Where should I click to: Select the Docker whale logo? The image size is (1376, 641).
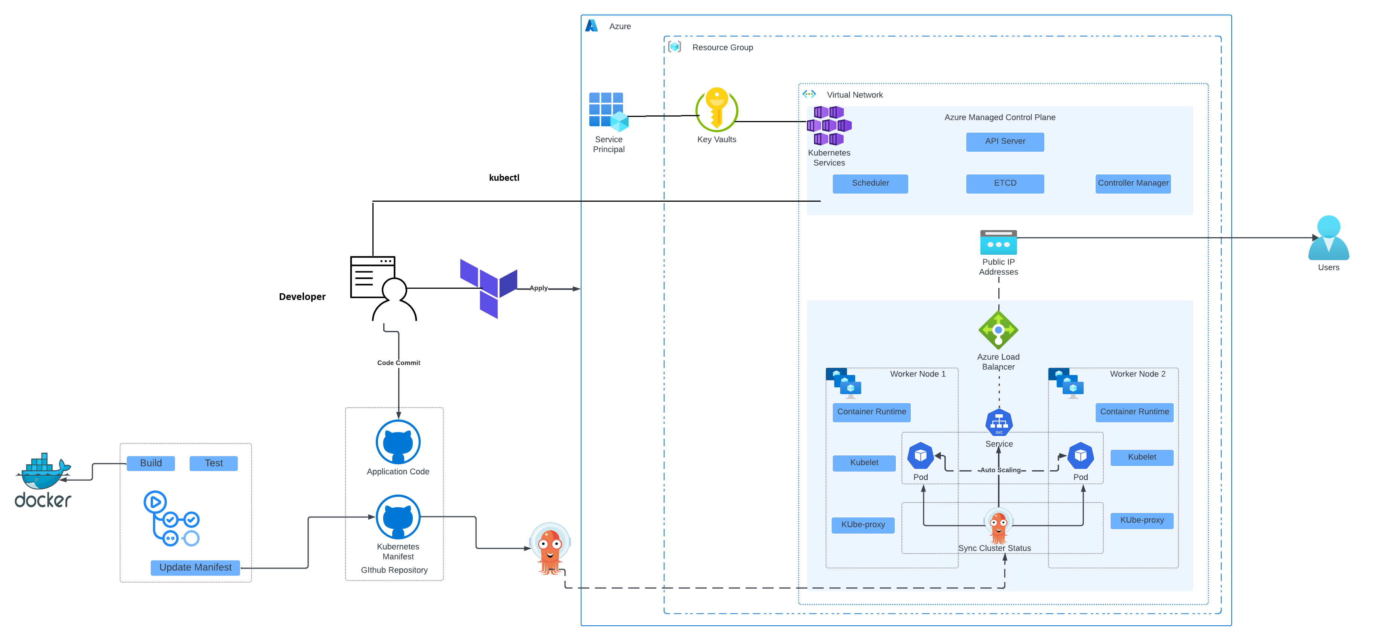43,480
